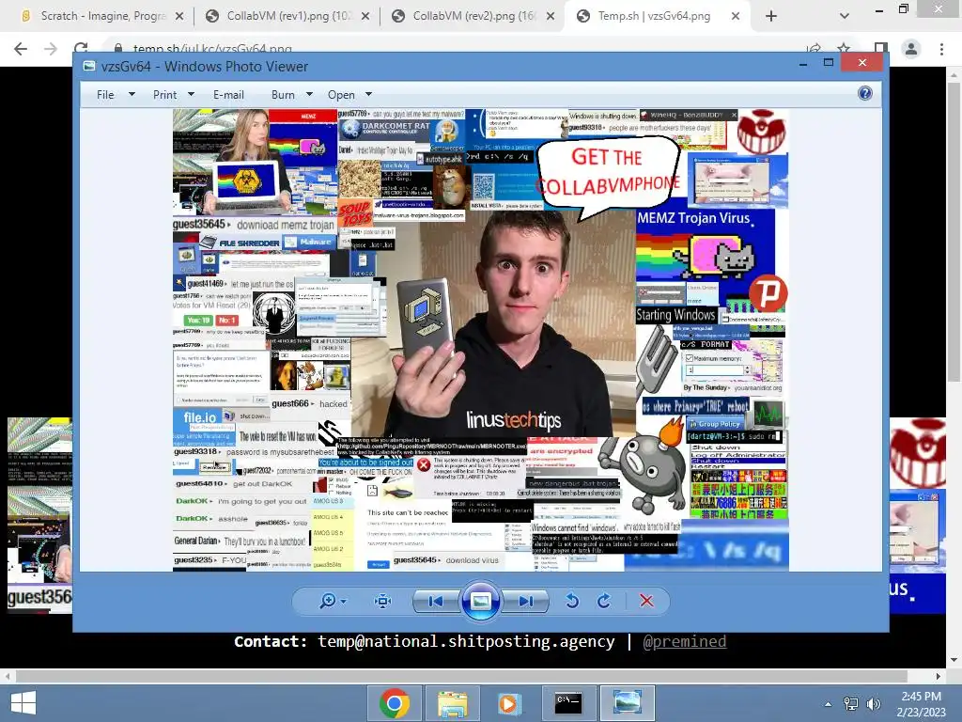Open the File menu in Photo Viewer
Screen dimensions: 962x722
click(x=105, y=95)
